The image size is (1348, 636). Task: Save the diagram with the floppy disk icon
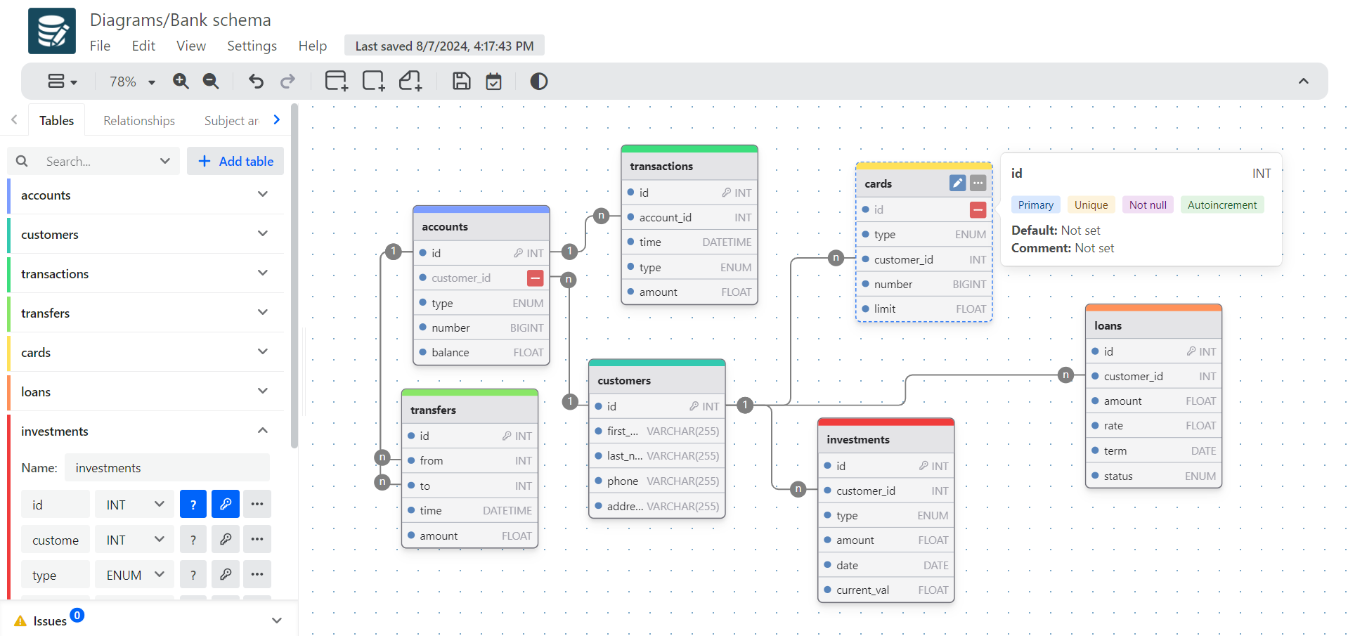pyautogui.click(x=461, y=81)
